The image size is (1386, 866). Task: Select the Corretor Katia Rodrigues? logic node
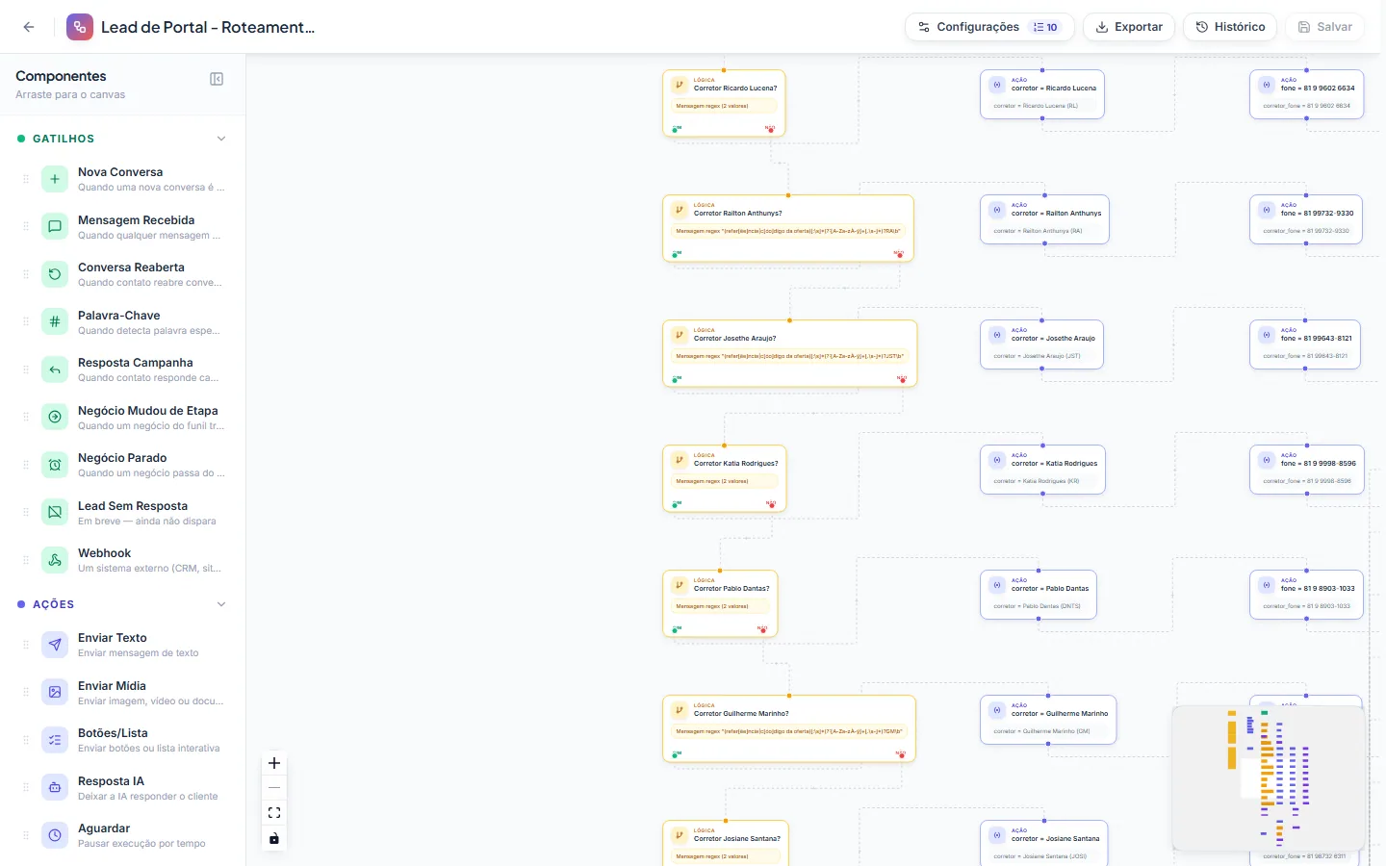coord(725,478)
